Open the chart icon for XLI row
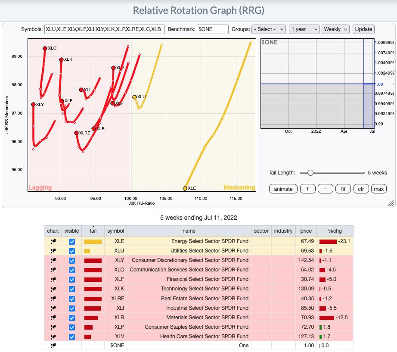 click(x=53, y=308)
